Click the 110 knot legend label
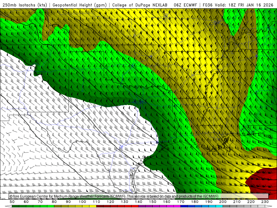The height and width of the screenshot is (208, 277). coord(96,202)
